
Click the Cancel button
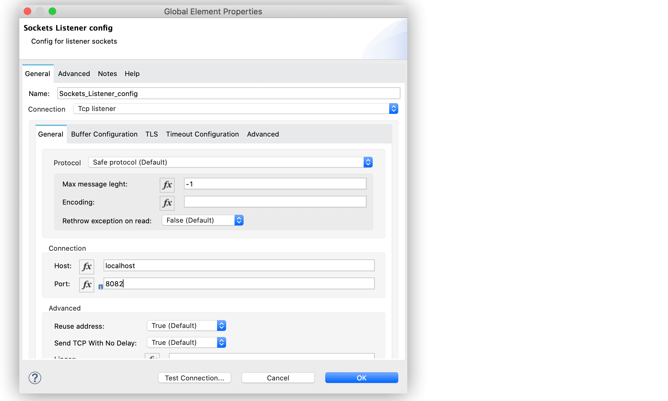coord(278,377)
